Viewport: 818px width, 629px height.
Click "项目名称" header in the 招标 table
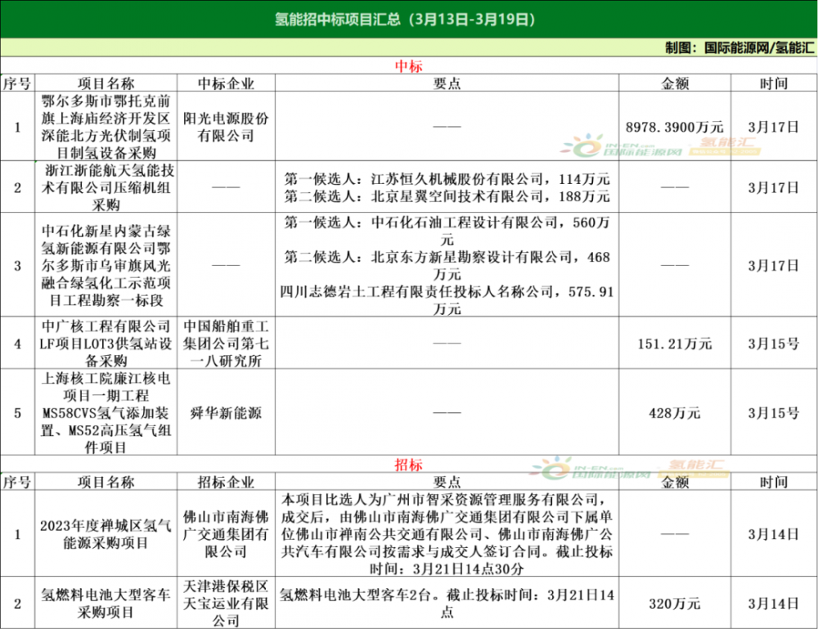tap(106, 482)
